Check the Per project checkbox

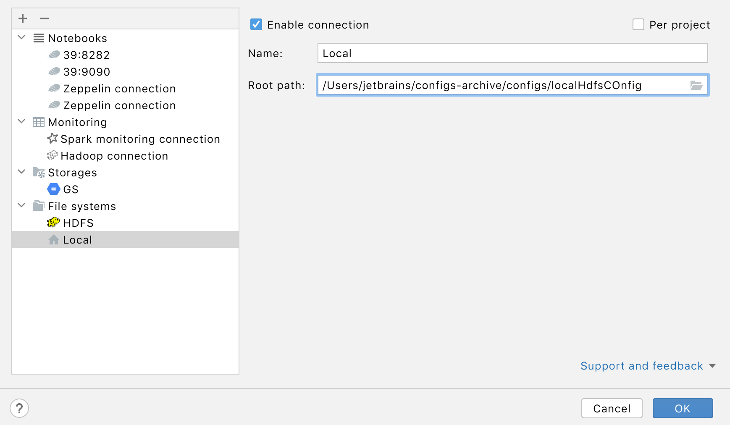pyautogui.click(x=638, y=25)
